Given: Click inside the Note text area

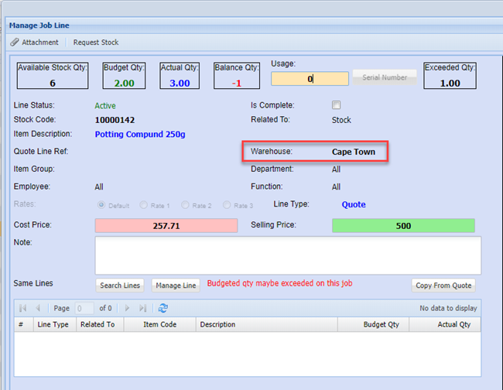Looking at the screenshot, I should coord(287,255).
